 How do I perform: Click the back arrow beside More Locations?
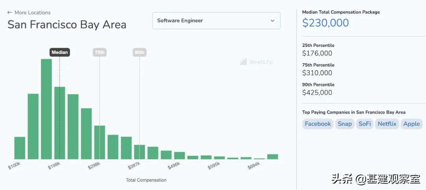click(x=10, y=13)
